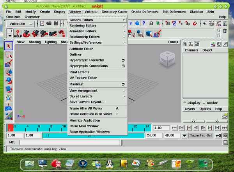Choose UV Texture Editor from Window menu
Viewport: 234px width, 172px height.
coord(83,78)
